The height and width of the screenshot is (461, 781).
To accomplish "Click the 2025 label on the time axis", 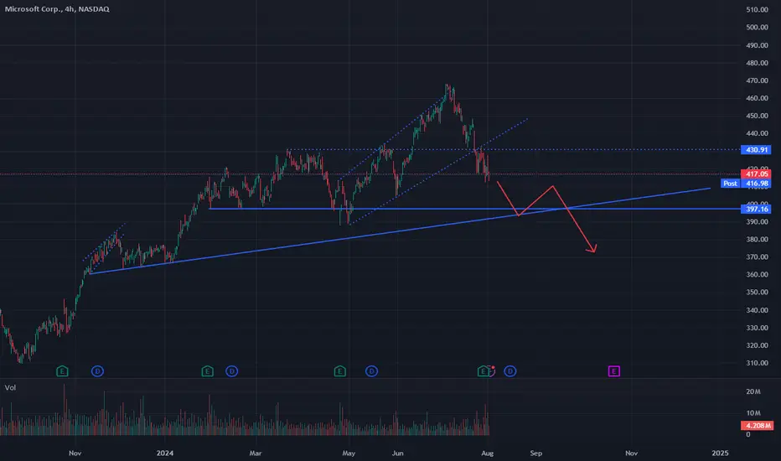I will [720, 453].
